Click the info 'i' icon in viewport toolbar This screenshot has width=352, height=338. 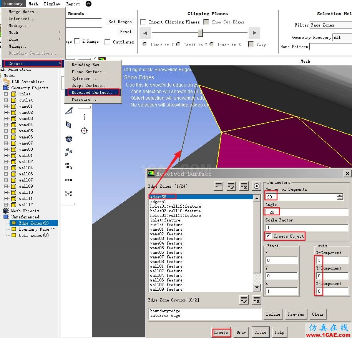84,117
